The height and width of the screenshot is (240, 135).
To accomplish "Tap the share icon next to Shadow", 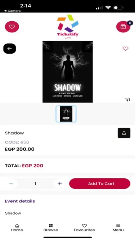I will [x=124, y=133].
